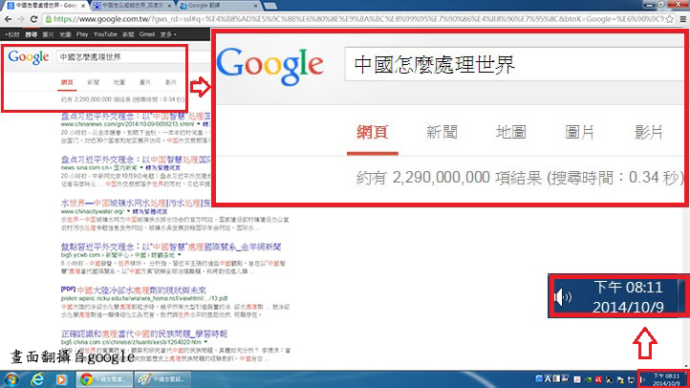Open the taskbar clock showing 下午 08:11
This screenshot has width=690, height=388.
click(x=666, y=379)
